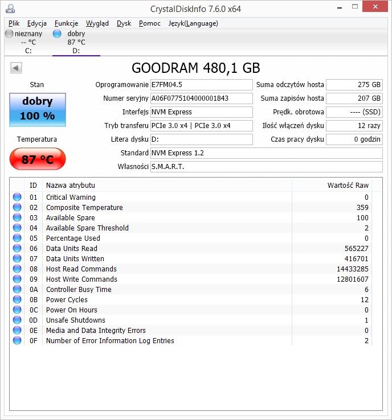The image size is (392, 420).
Task: Click the grey status orb for drive C:
Action: pyautogui.click(x=9, y=34)
